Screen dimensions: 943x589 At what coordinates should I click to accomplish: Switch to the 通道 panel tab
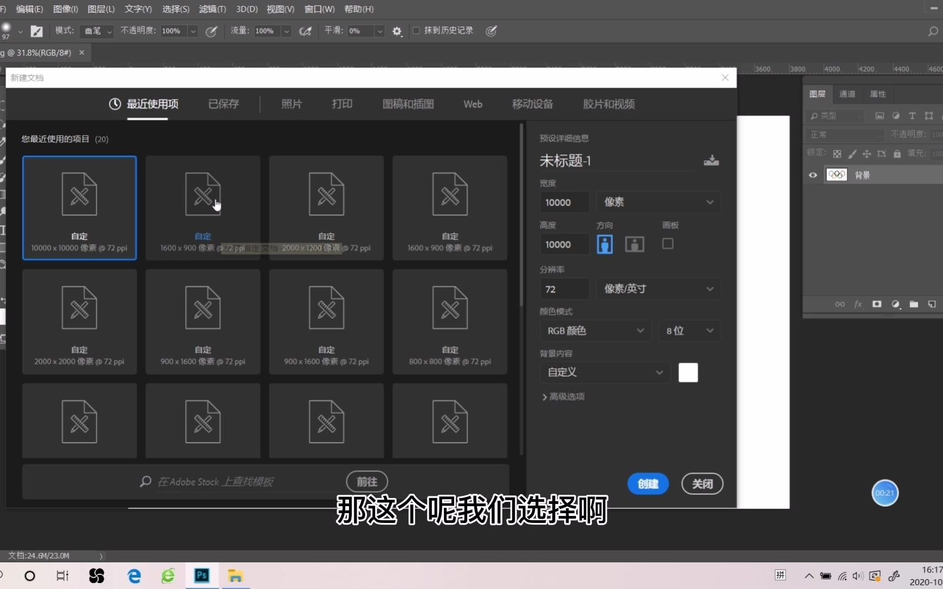point(847,94)
